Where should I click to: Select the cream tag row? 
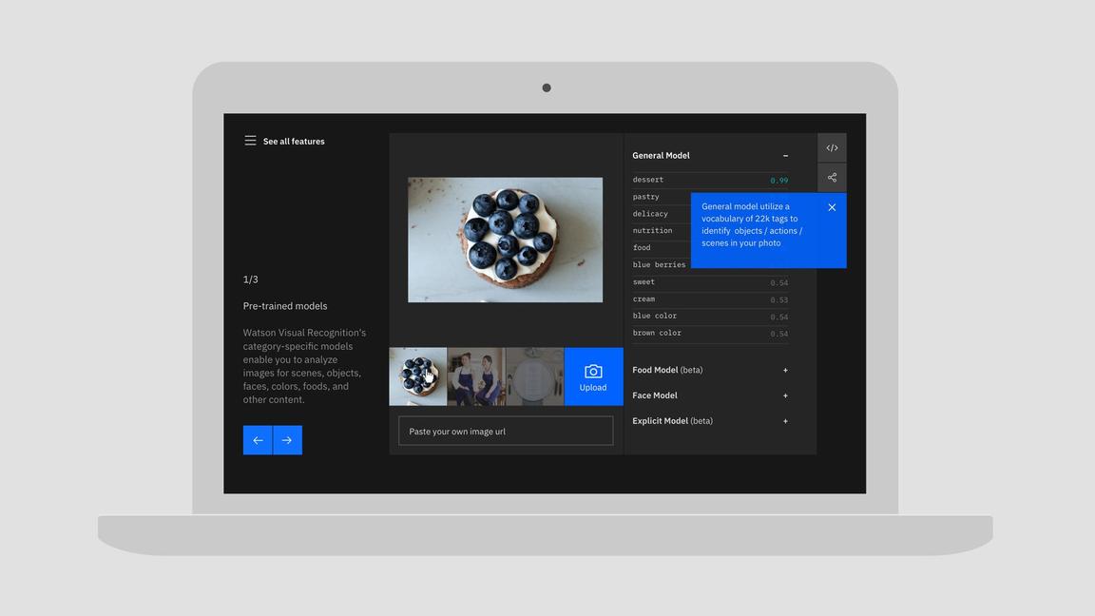[x=710, y=299]
